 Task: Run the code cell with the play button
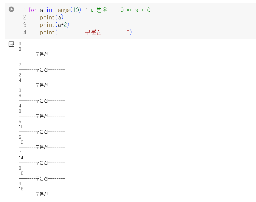(x=11, y=9)
